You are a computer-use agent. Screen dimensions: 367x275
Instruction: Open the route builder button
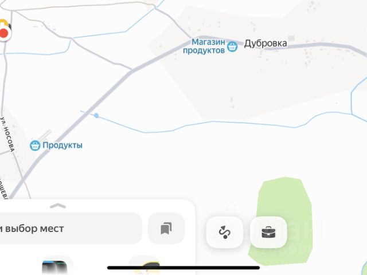[x=224, y=232]
